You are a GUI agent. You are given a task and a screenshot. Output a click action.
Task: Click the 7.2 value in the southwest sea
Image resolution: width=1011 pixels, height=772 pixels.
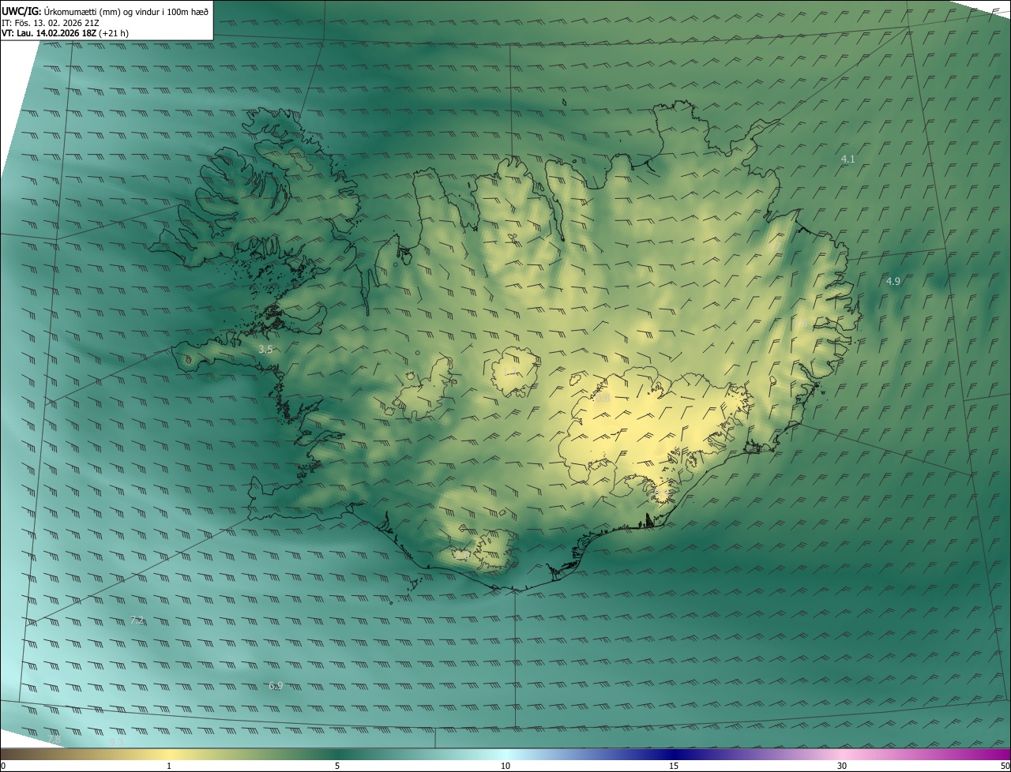pyautogui.click(x=137, y=621)
